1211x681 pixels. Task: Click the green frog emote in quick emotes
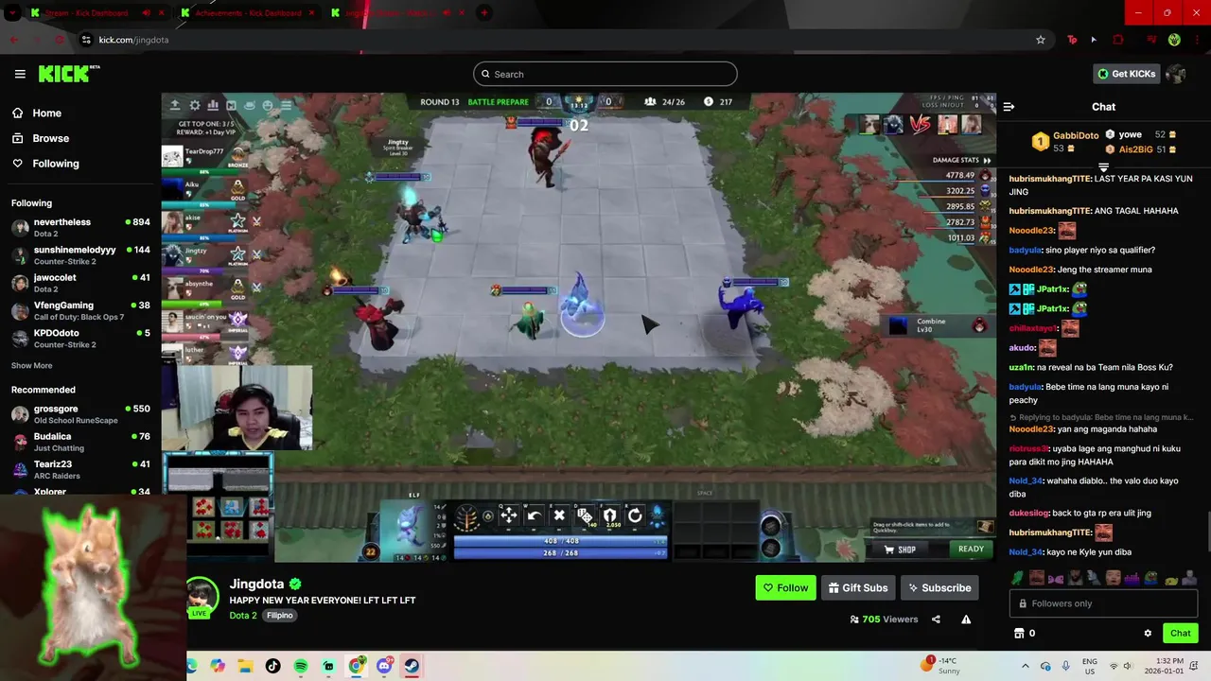1017,577
